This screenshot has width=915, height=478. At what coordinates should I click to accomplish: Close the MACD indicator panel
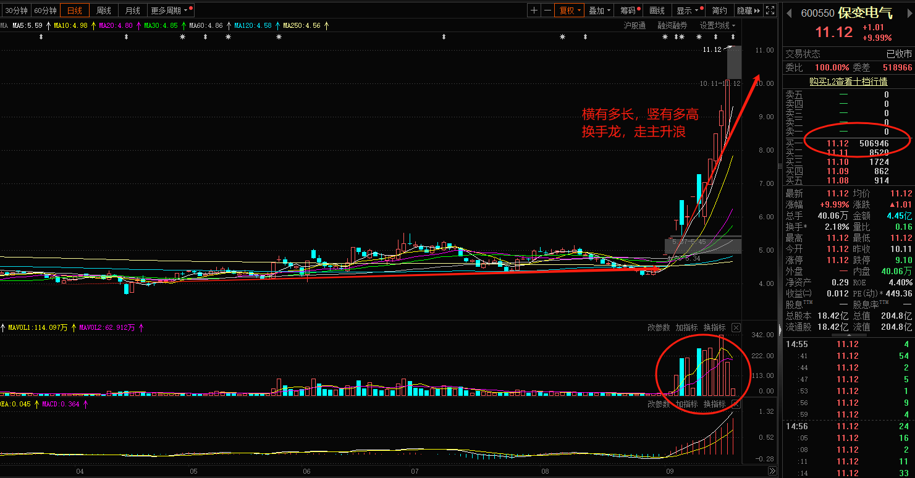pyautogui.click(x=736, y=404)
